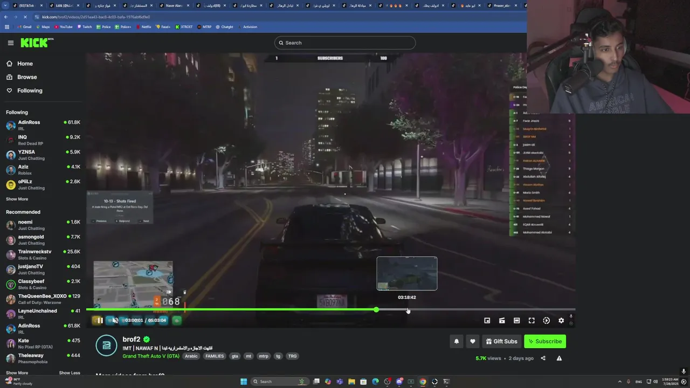Image resolution: width=690 pixels, height=388 pixels.
Task: Follow channel with heart button
Action: (473, 341)
